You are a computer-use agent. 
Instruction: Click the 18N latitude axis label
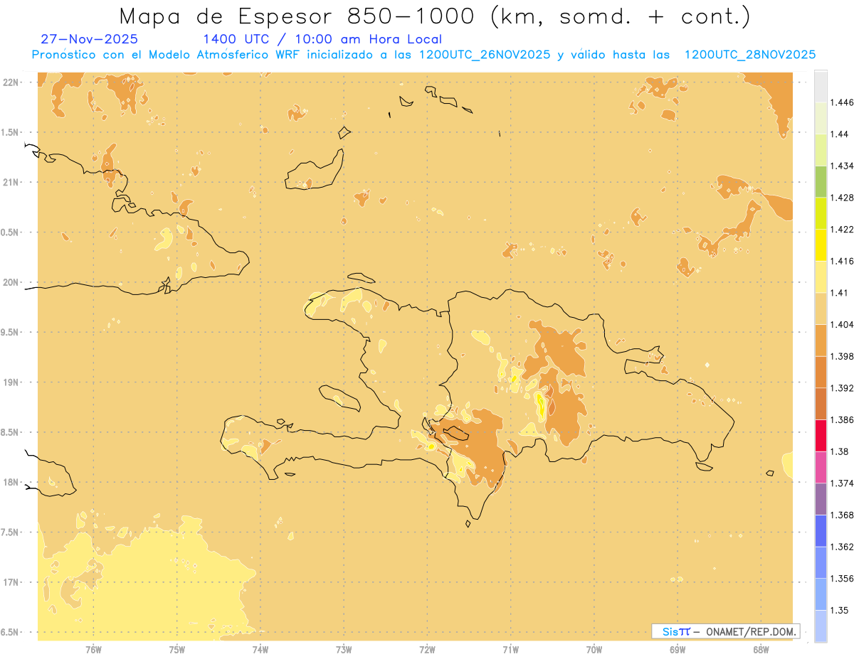point(11,483)
